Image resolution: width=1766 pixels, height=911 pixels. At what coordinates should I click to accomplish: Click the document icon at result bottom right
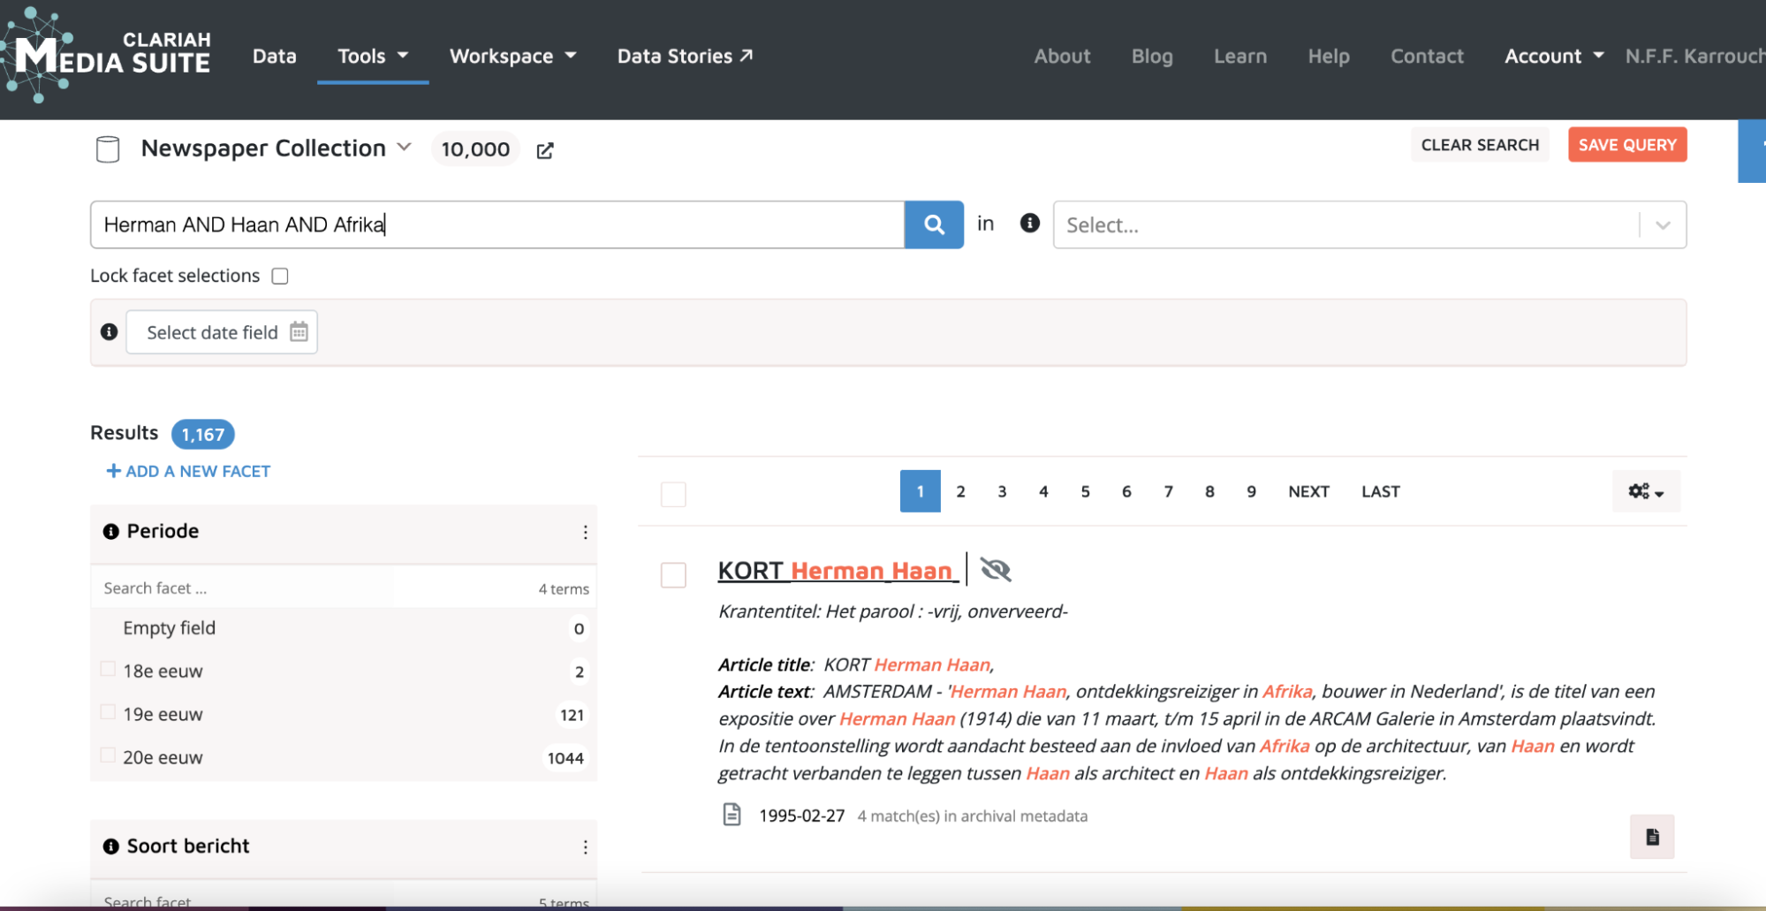click(x=1651, y=837)
